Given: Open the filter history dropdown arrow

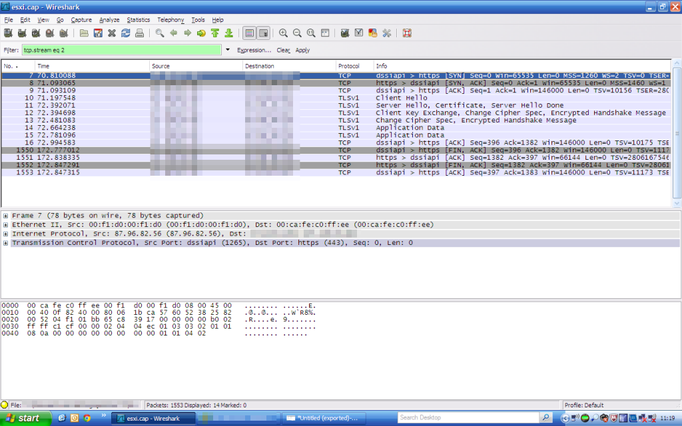Looking at the screenshot, I should [x=228, y=50].
